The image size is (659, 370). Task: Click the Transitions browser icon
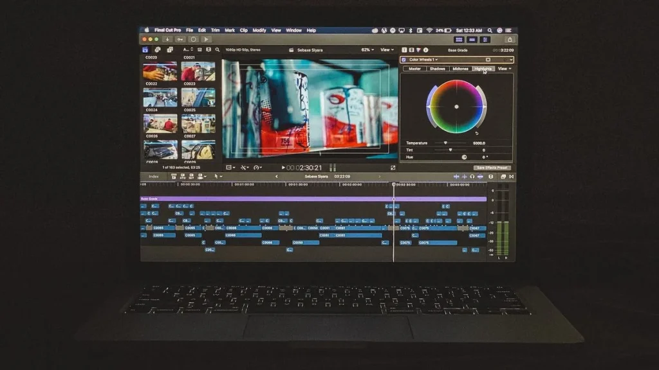(512, 176)
